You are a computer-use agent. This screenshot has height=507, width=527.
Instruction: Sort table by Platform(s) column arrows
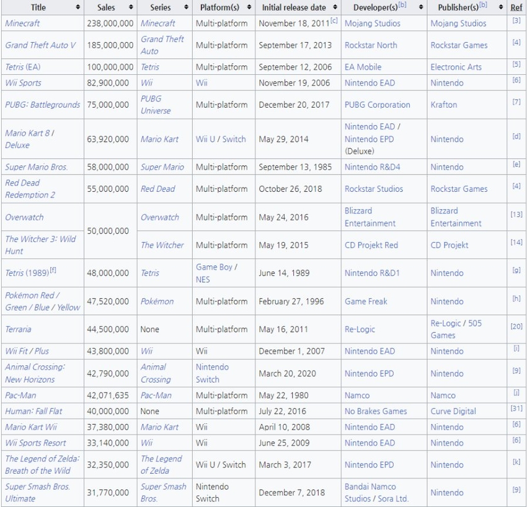coord(249,7)
